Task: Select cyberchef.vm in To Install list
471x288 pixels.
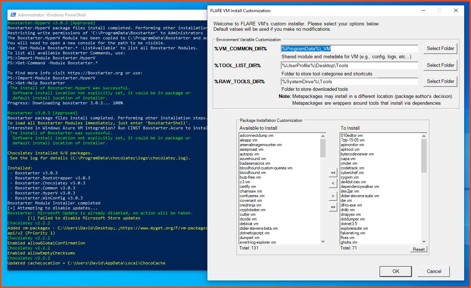Action: (352, 173)
